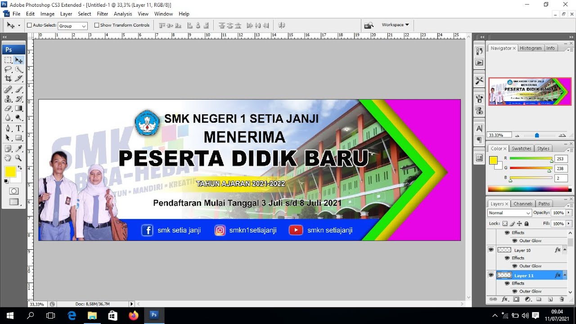Select the Healing Brush tool
The height and width of the screenshot is (324, 576).
tap(8, 90)
